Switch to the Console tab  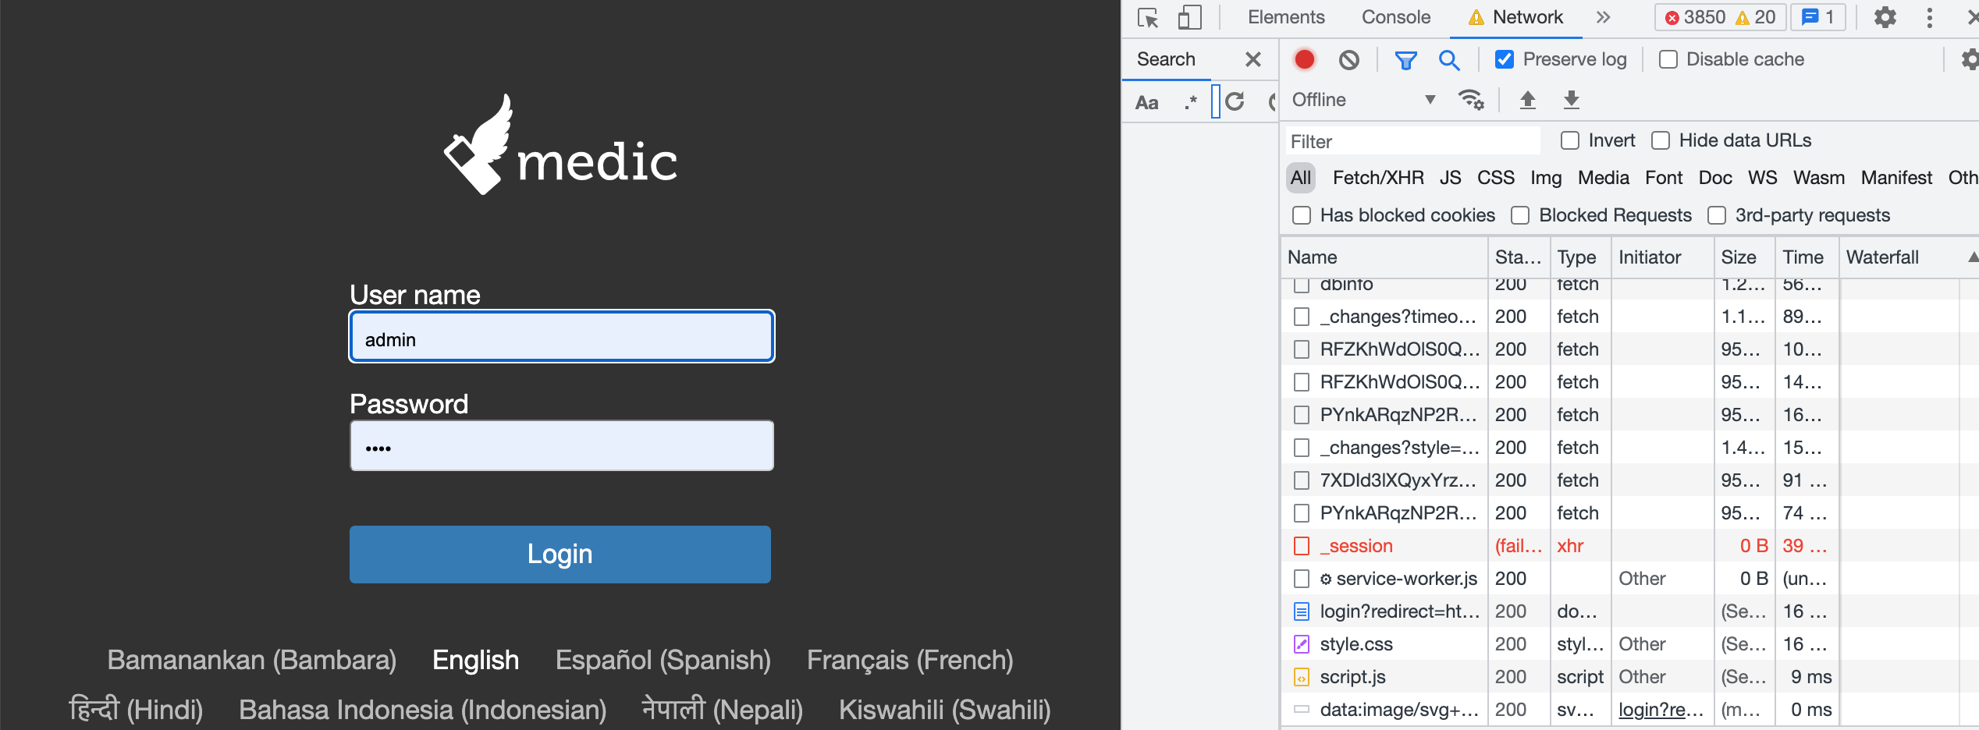[x=1396, y=17]
